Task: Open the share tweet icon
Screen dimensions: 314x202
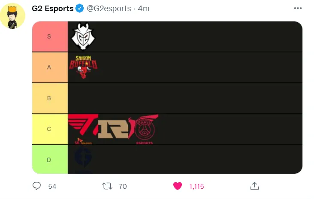Action: coord(254,186)
